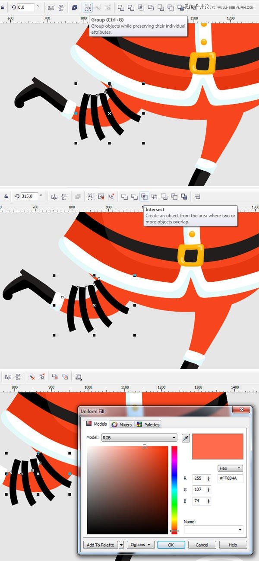Viewport: 259px width, 561px height.
Task: Click the Add To Palette button
Action: 100,545
